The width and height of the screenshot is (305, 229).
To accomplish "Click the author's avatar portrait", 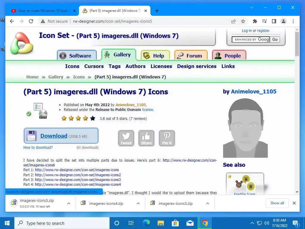I will pyautogui.click(x=245, y=128).
